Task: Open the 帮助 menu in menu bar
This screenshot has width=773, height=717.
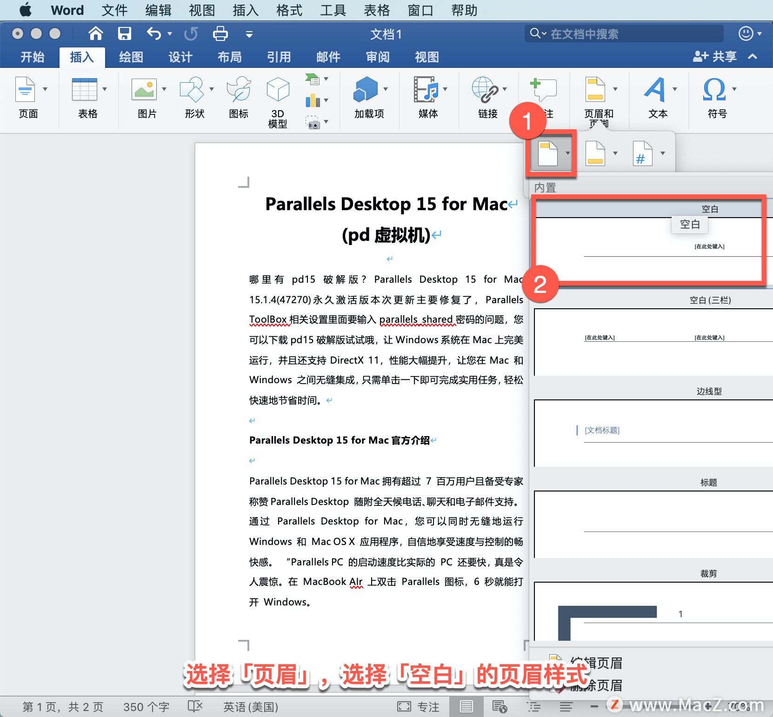Action: (464, 10)
